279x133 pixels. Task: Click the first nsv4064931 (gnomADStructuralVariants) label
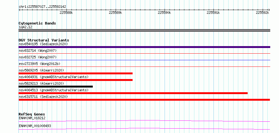[54, 77]
